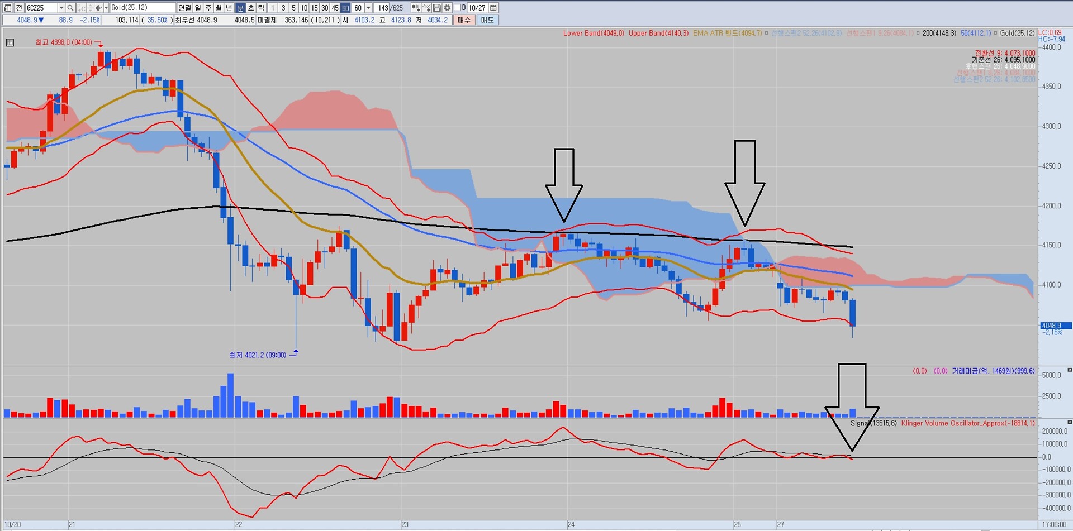
Task: Click the 전환선 9 value label
Action: coord(1005,53)
